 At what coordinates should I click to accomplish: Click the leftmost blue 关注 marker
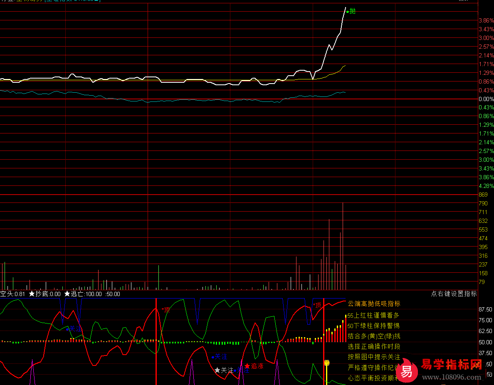[73, 328]
